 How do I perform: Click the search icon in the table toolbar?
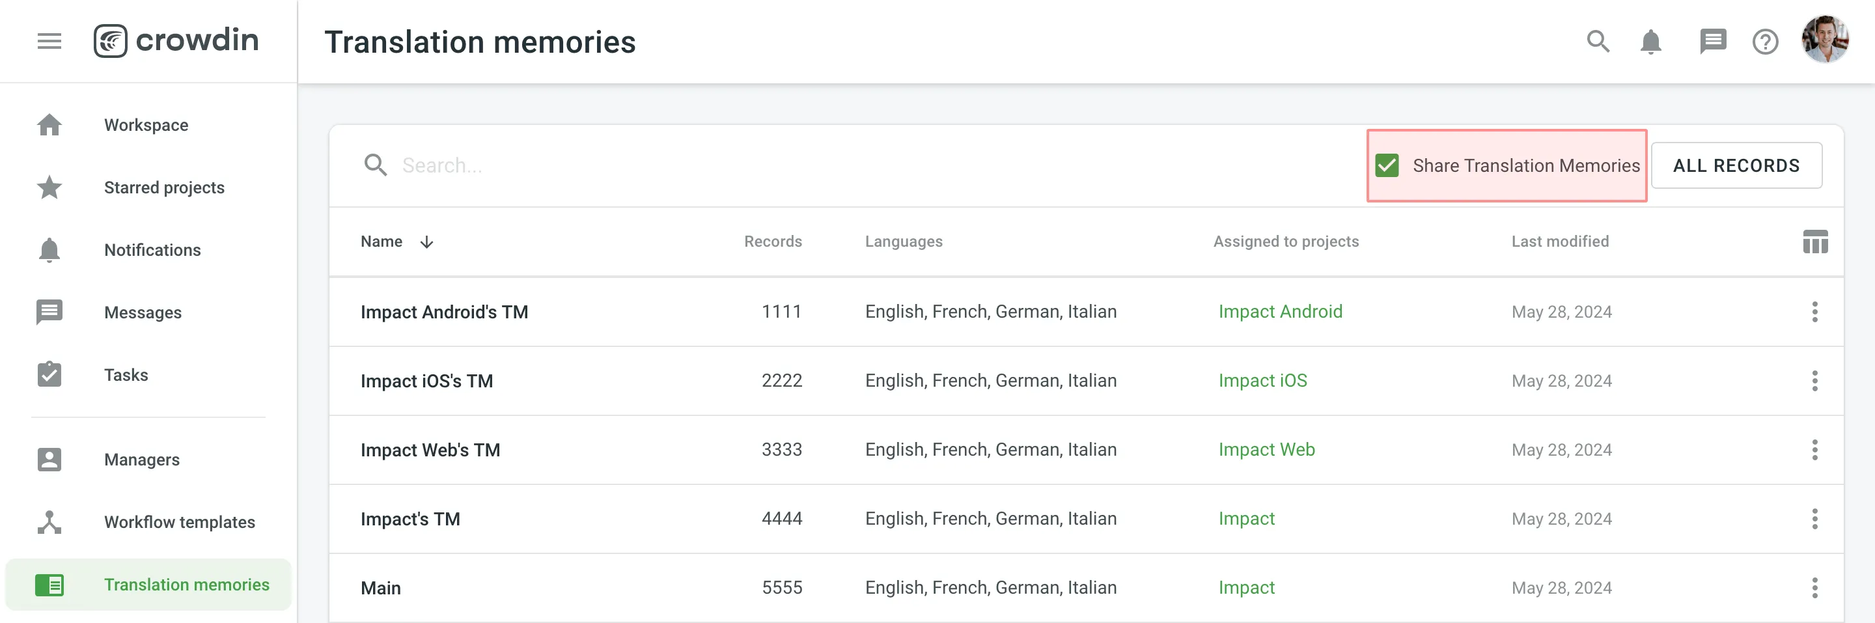coord(375,165)
